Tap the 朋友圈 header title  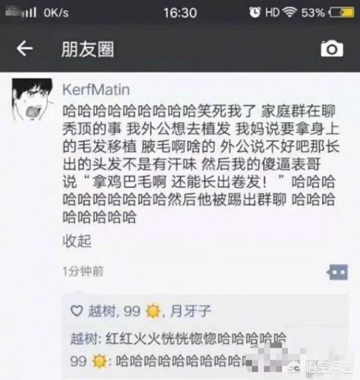(88, 49)
